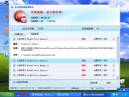Click the 扫描用时 value 00:00:45
This screenshot has height=97, width=129.
coord(45,18)
